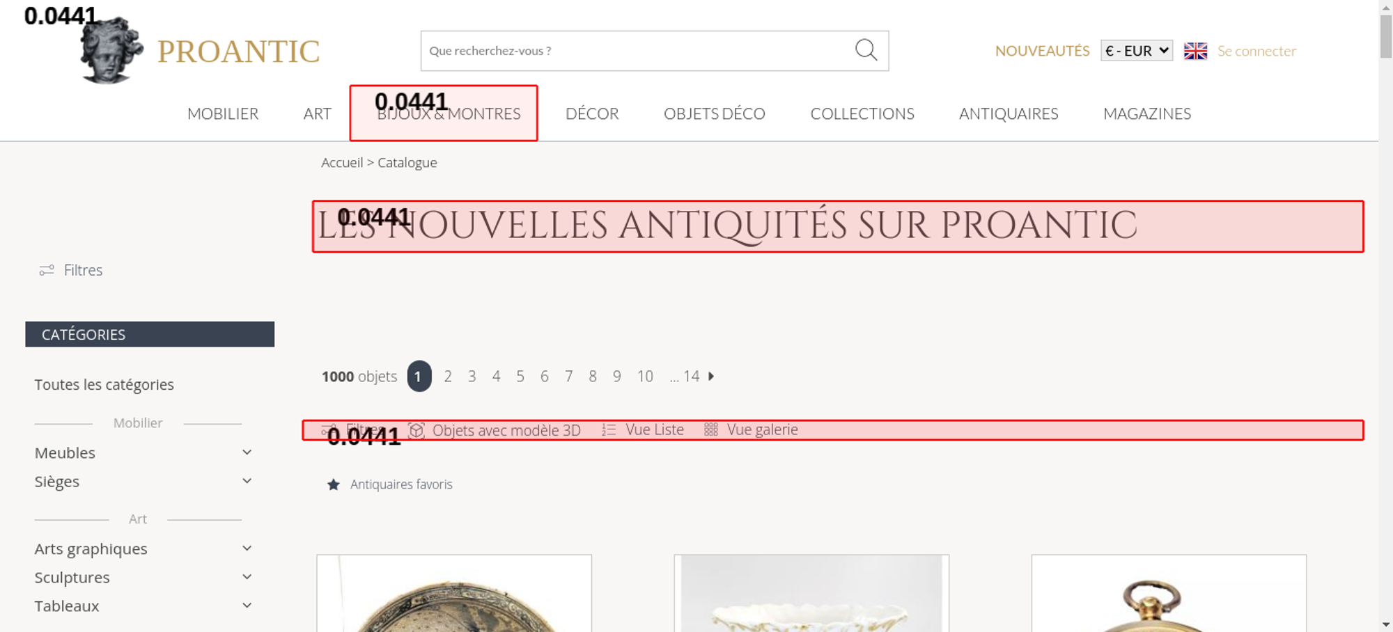Open the MAGAZINES menu
The height and width of the screenshot is (632, 1393).
(1147, 113)
